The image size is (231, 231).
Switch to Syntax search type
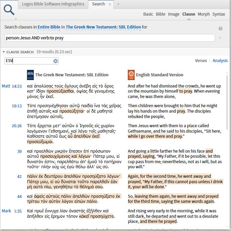(218, 14)
